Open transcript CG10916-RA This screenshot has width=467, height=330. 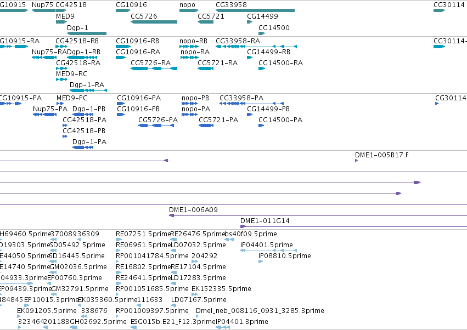(138, 52)
